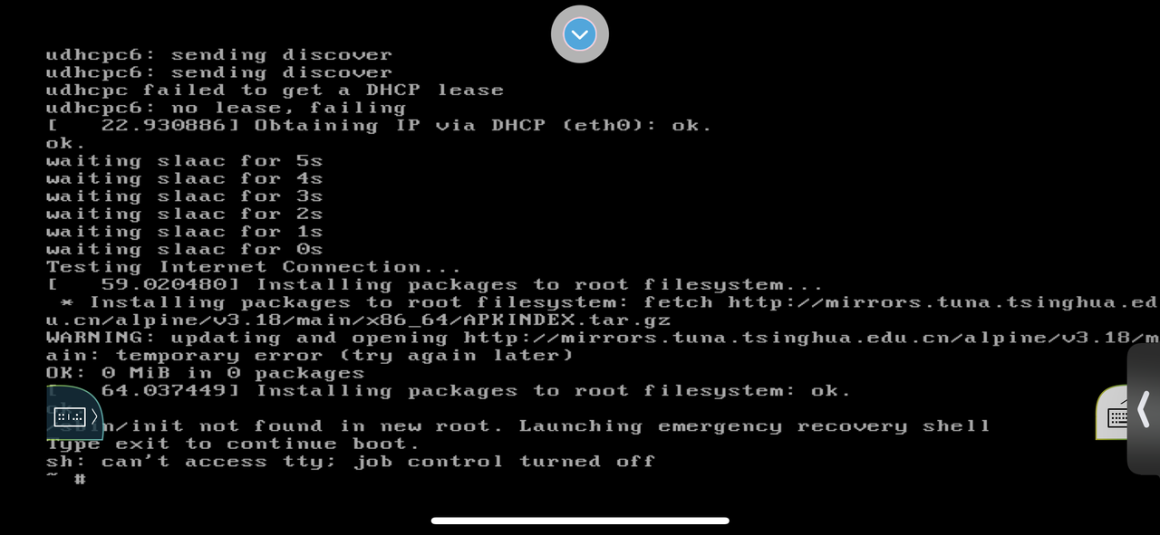
Task: Click the "Type exit to continue boot." text
Action: point(233,444)
